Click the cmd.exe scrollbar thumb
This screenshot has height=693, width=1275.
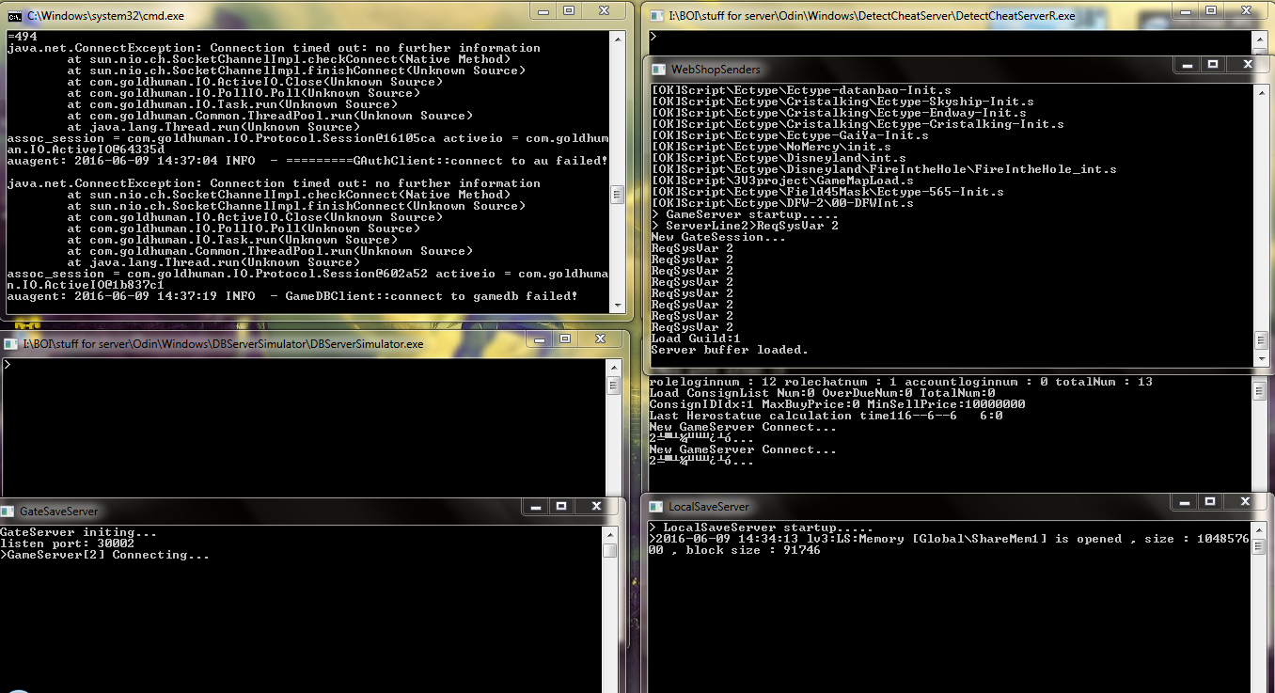click(617, 195)
